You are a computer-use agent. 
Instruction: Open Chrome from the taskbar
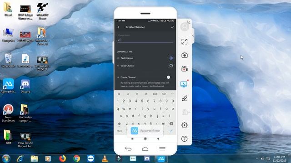point(76,158)
